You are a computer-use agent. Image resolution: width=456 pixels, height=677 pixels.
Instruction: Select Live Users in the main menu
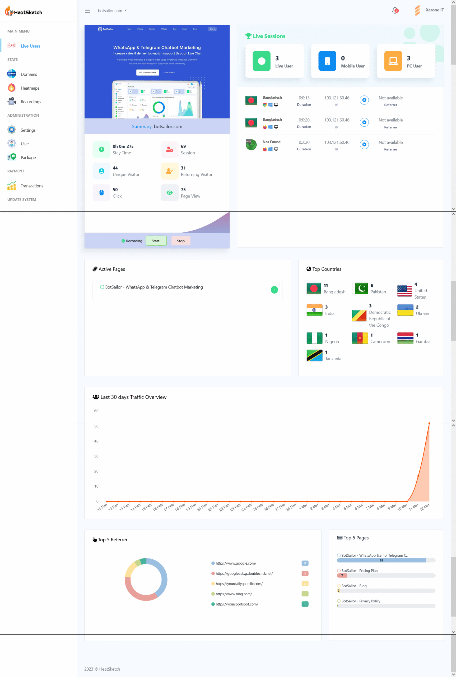coord(30,46)
